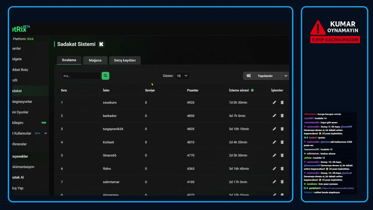Click the Kick platform link in sidebar
This screenshot has width=373, height=210.
coord(30,39)
